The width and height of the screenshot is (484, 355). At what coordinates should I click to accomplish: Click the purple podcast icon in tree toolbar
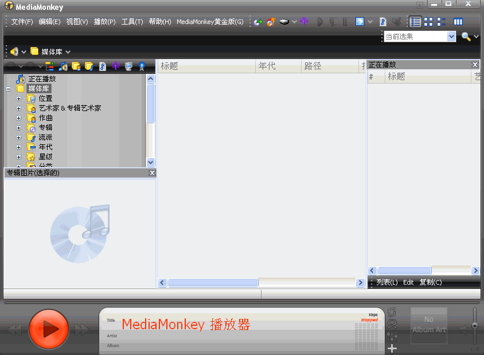click(x=116, y=66)
